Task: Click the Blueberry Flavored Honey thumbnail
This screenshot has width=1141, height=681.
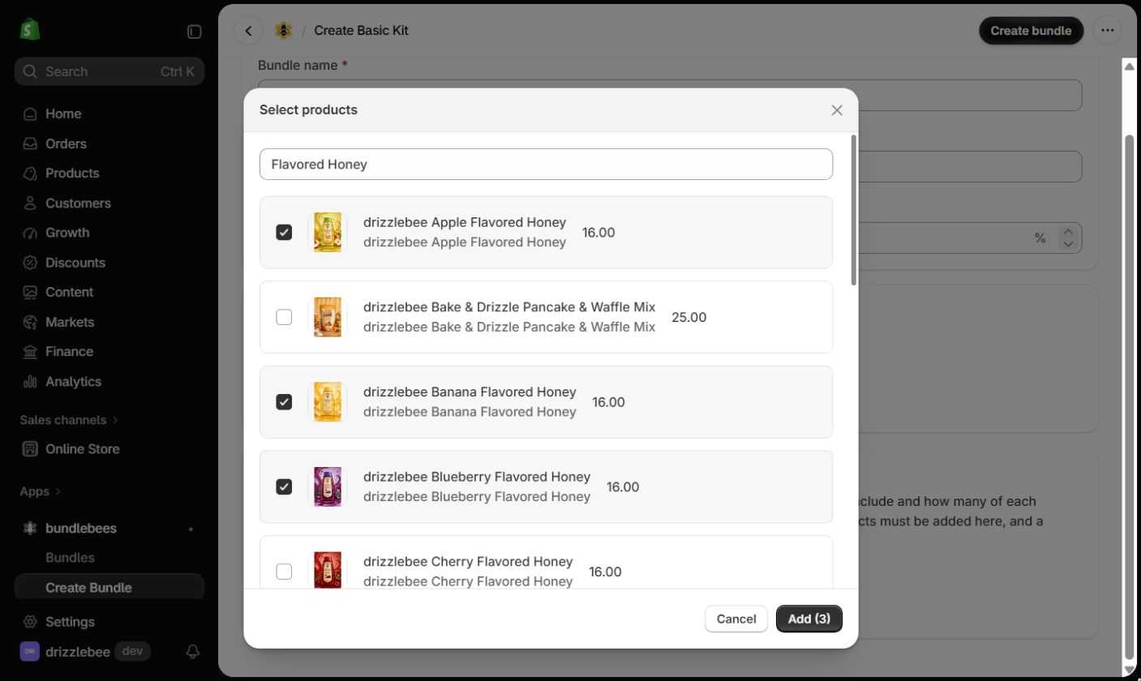Action: (x=328, y=486)
